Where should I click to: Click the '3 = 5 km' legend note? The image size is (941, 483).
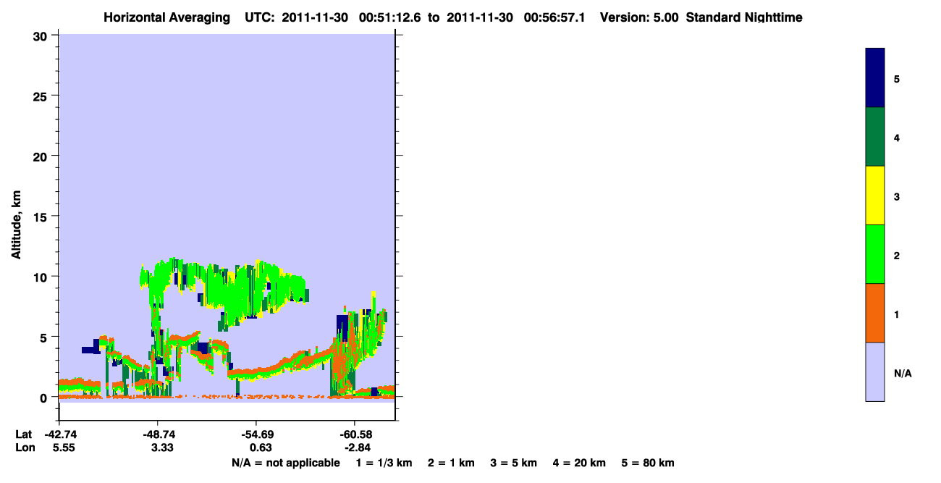point(514,463)
